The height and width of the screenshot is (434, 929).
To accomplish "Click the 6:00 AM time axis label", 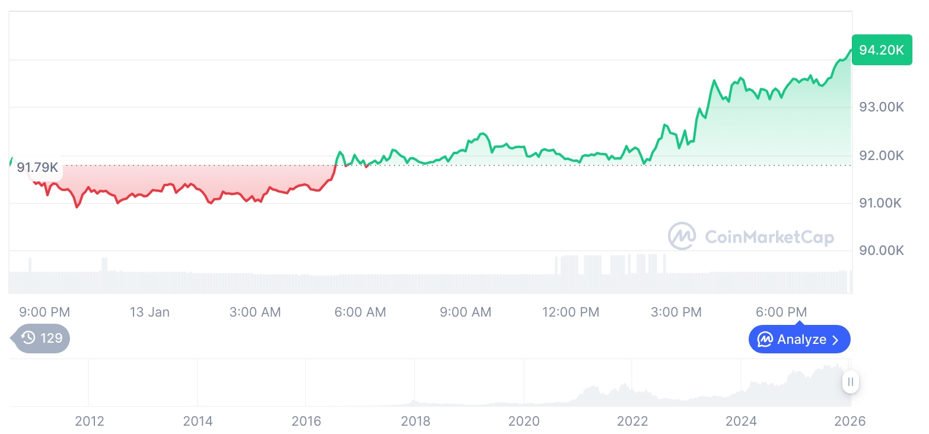I will coord(360,312).
